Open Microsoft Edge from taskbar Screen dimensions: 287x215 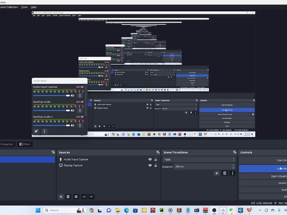(x=126, y=210)
